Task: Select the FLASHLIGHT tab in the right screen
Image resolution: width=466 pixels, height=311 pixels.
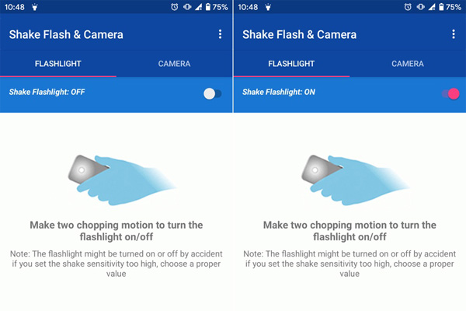Action: 291,64
